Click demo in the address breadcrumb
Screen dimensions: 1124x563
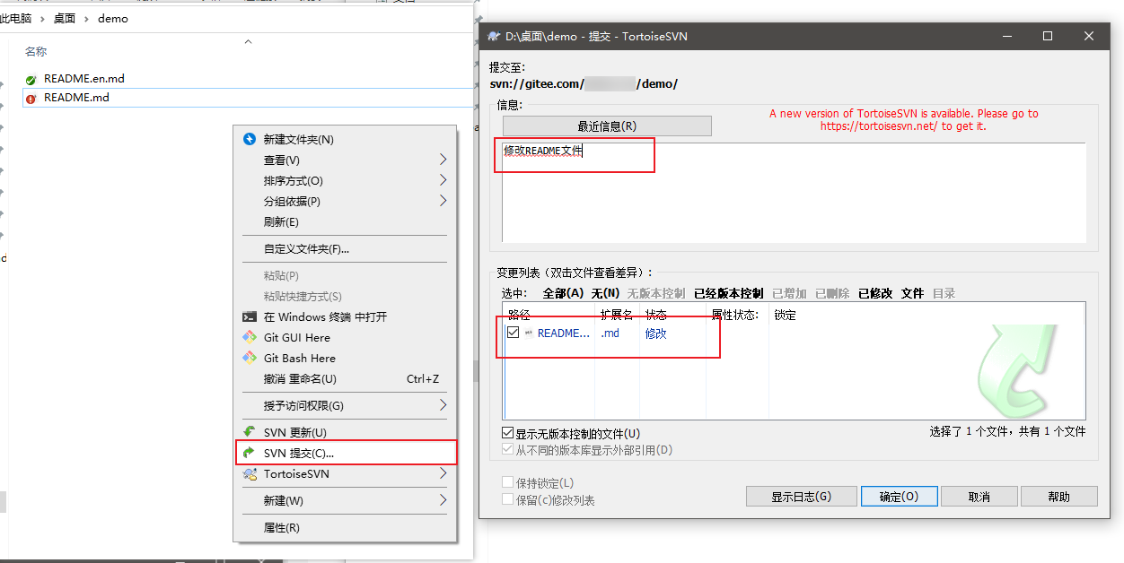113,19
